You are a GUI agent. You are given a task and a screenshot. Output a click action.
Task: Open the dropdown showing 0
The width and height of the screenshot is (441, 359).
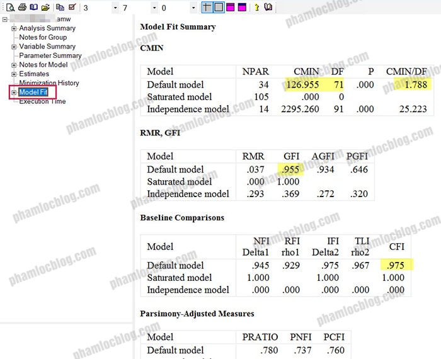tap(193, 8)
